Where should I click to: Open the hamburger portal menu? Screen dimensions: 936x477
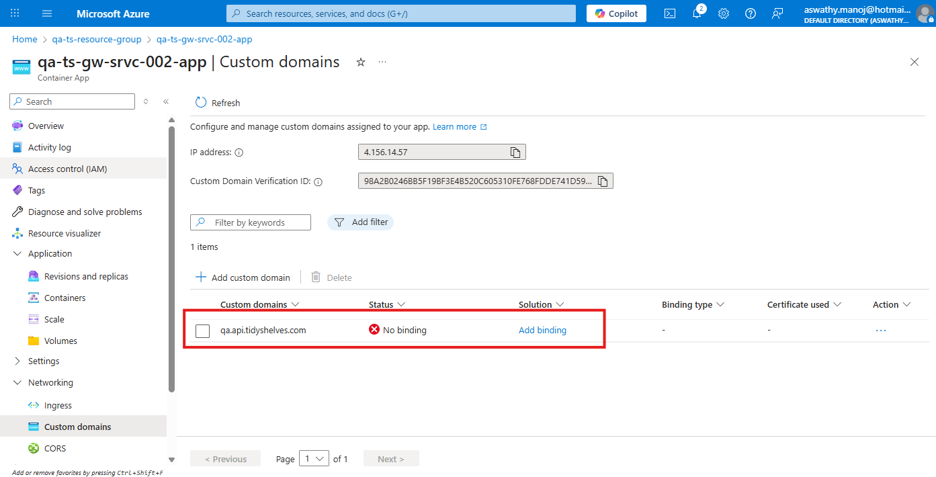pyautogui.click(x=47, y=13)
